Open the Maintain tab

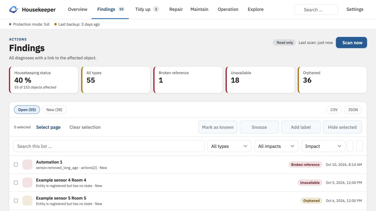point(199,9)
